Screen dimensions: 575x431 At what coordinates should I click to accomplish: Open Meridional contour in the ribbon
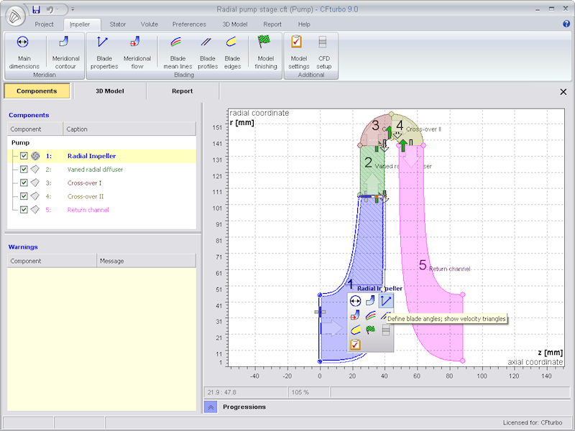pos(65,52)
